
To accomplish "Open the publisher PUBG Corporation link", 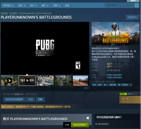I will click(114, 77).
